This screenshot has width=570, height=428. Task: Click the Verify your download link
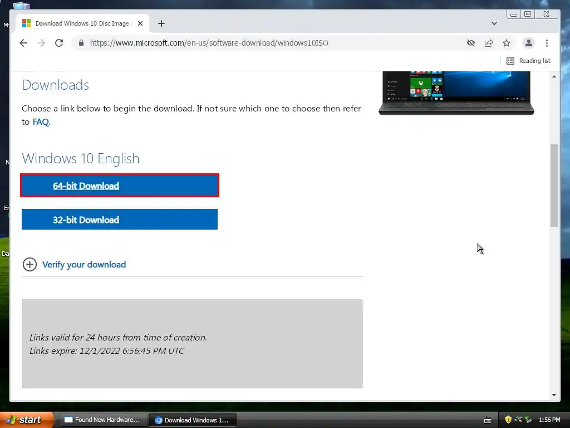[84, 265]
